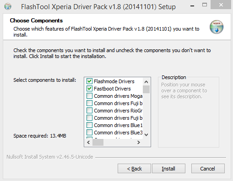
Task: Click the component list scroll down arrow
Action: 146,135
